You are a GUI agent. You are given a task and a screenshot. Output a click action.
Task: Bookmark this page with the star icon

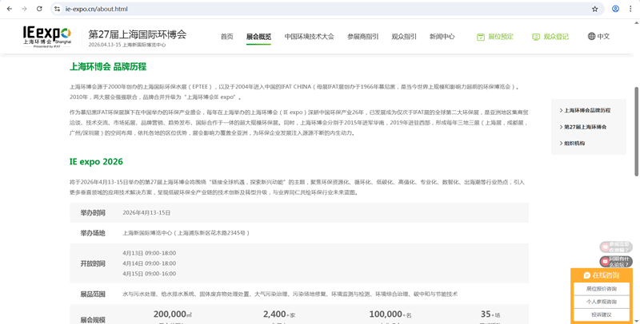[595, 9]
